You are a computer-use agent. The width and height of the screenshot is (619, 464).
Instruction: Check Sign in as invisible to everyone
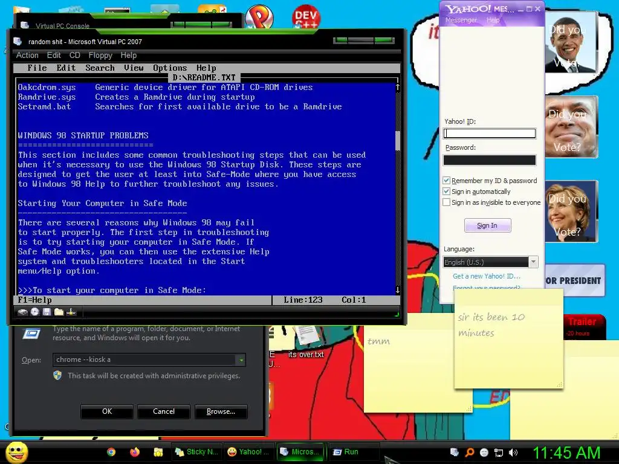tap(447, 202)
